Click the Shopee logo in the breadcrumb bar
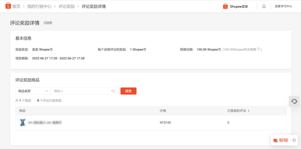 point(8,6)
